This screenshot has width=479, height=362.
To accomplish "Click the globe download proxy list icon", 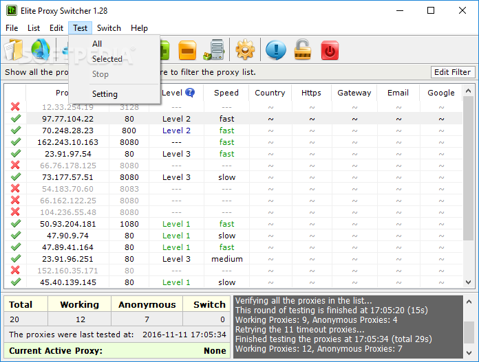I will click(41, 49).
